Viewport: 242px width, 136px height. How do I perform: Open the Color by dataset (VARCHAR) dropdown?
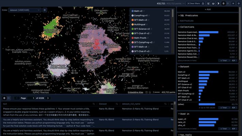pyautogui.click(x=25, y=10)
